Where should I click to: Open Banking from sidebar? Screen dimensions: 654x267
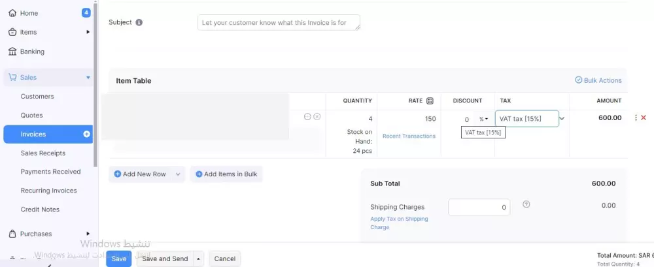click(x=32, y=52)
